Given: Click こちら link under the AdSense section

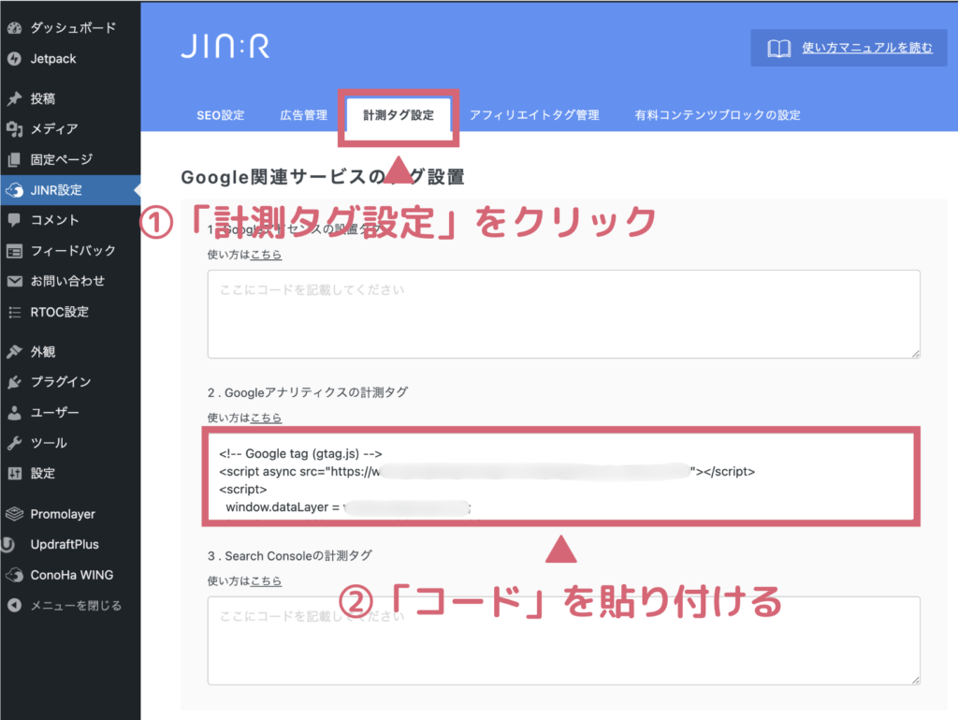Looking at the screenshot, I should (x=266, y=255).
